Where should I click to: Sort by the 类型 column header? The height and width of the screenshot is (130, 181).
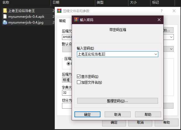100,2
